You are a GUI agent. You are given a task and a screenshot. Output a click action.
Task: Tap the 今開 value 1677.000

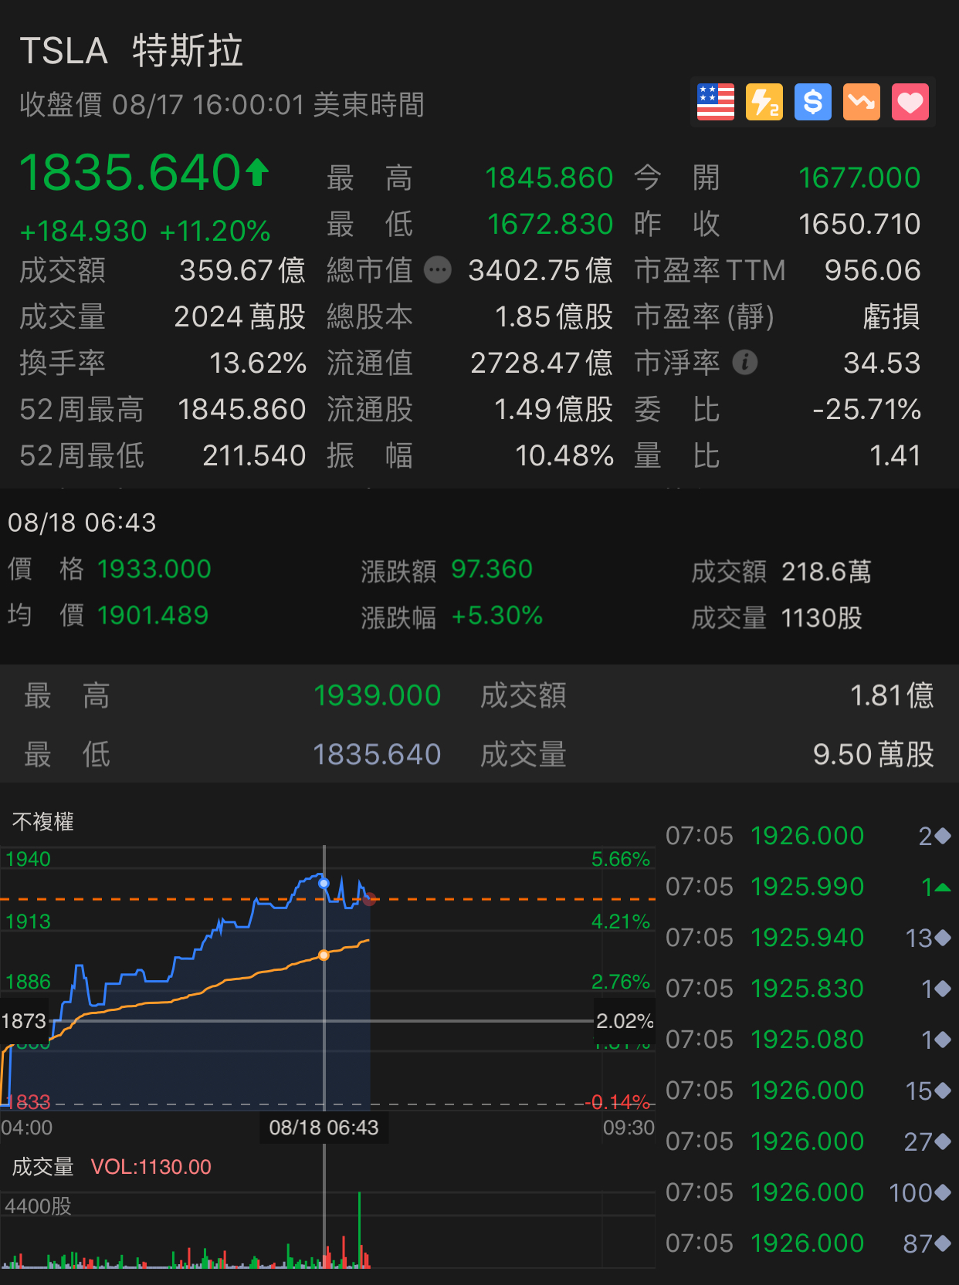tap(859, 178)
